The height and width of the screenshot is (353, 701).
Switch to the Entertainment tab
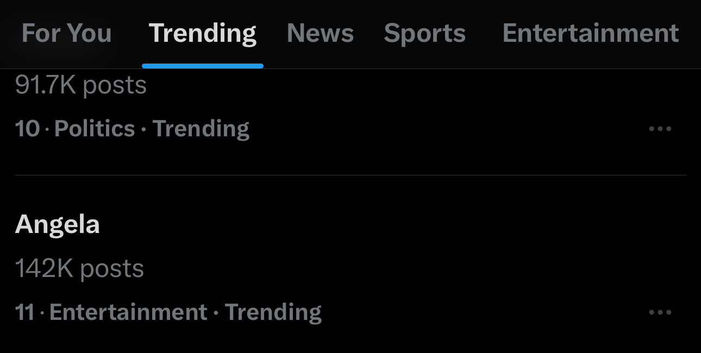pos(591,33)
